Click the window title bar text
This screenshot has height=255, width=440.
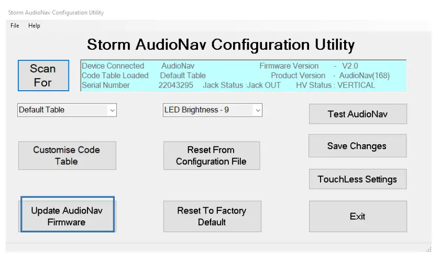[x=56, y=13]
